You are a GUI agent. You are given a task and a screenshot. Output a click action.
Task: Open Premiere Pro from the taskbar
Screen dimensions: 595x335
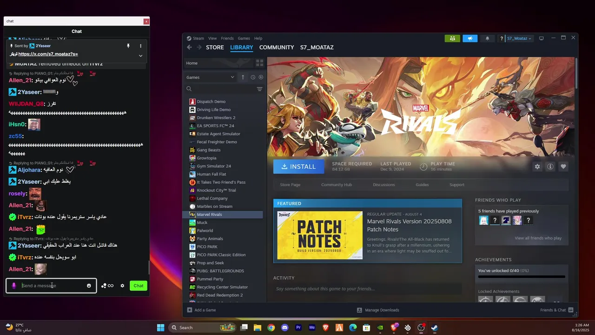tap(298, 328)
